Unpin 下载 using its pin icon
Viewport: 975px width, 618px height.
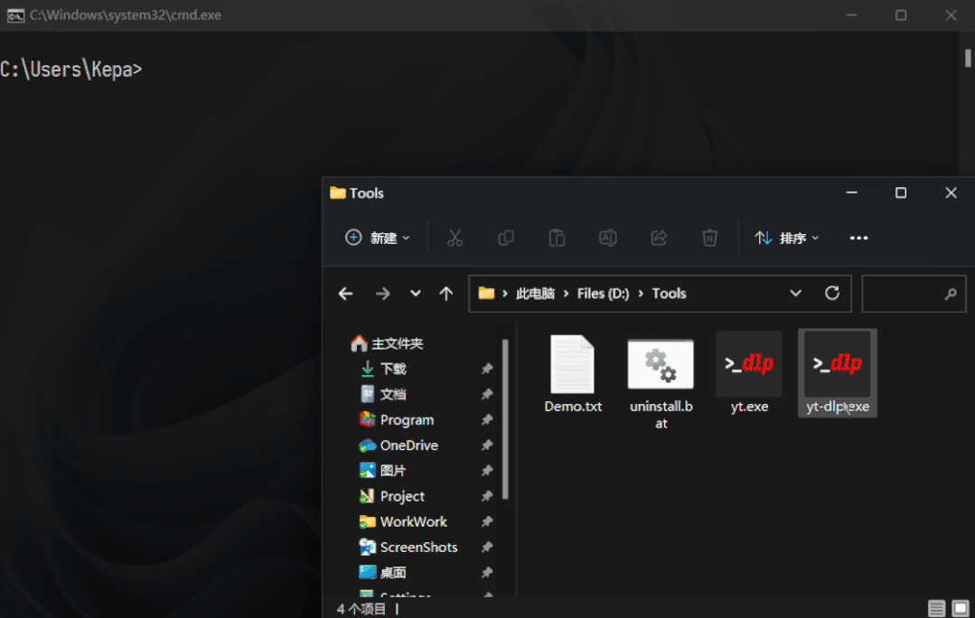coord(487,369)
